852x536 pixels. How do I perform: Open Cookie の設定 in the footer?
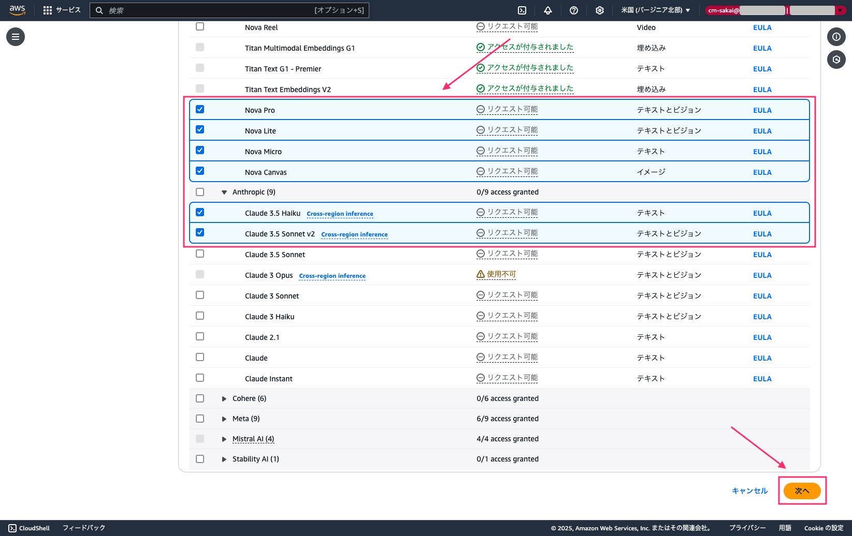(x=824, y=528)
